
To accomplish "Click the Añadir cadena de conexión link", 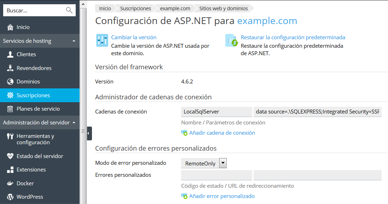I will pos(222,133).
